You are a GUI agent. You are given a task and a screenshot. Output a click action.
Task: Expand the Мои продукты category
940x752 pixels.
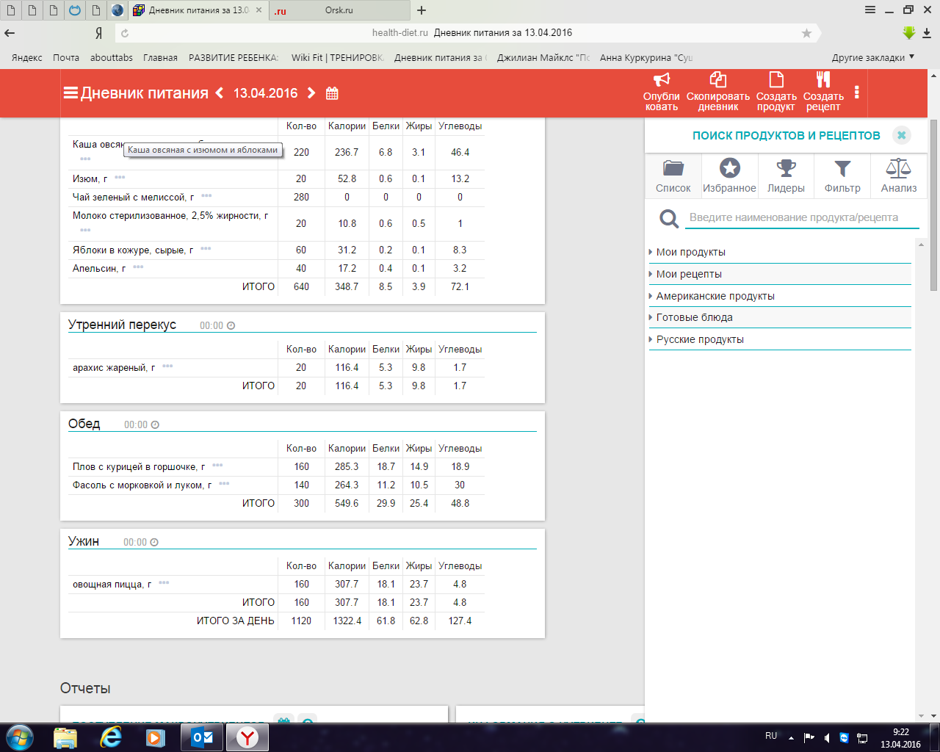pyautogui.click(x=690, y=252)
